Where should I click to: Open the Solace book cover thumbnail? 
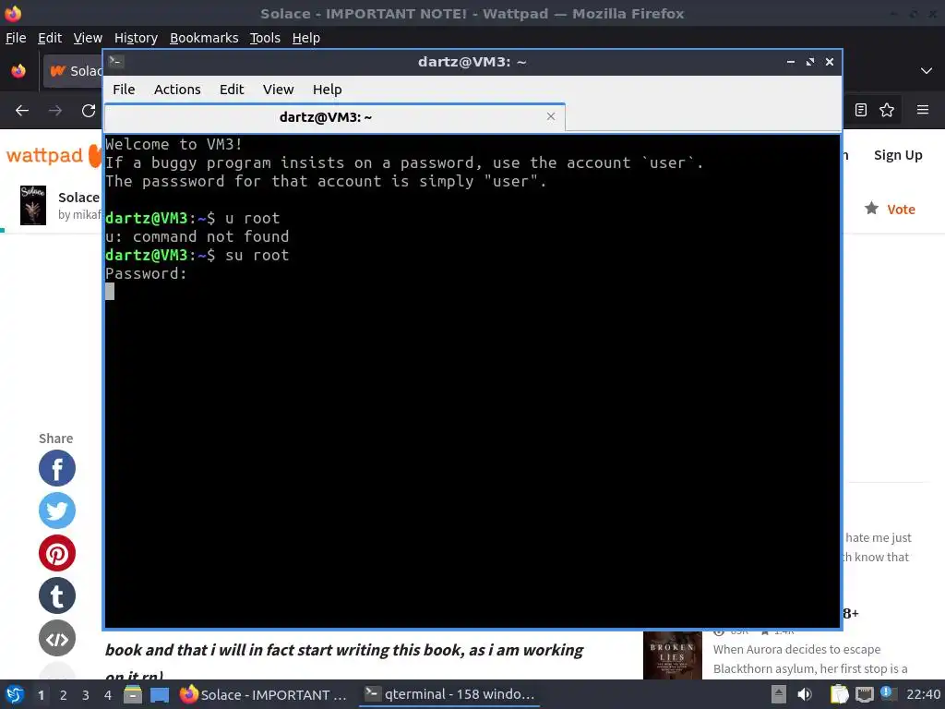click(x=33, y=205)
